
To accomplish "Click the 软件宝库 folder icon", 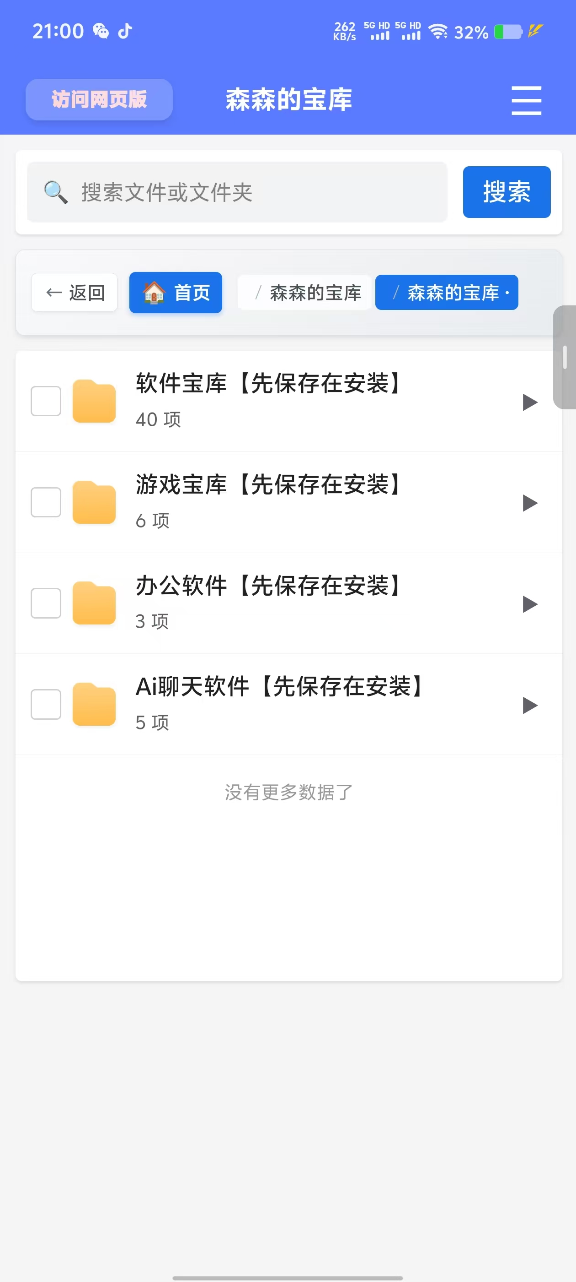I will tap(94, 401).
